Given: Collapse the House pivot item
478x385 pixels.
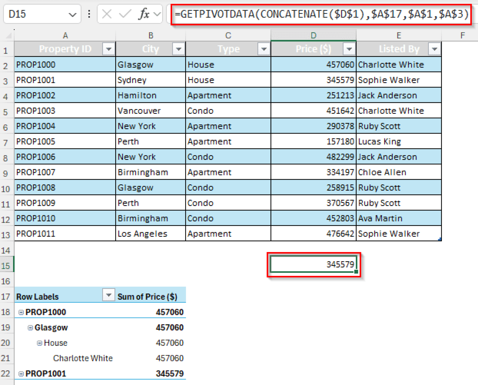Looking at the screenshot, I should pyautogui.click(x=39, y=343).
